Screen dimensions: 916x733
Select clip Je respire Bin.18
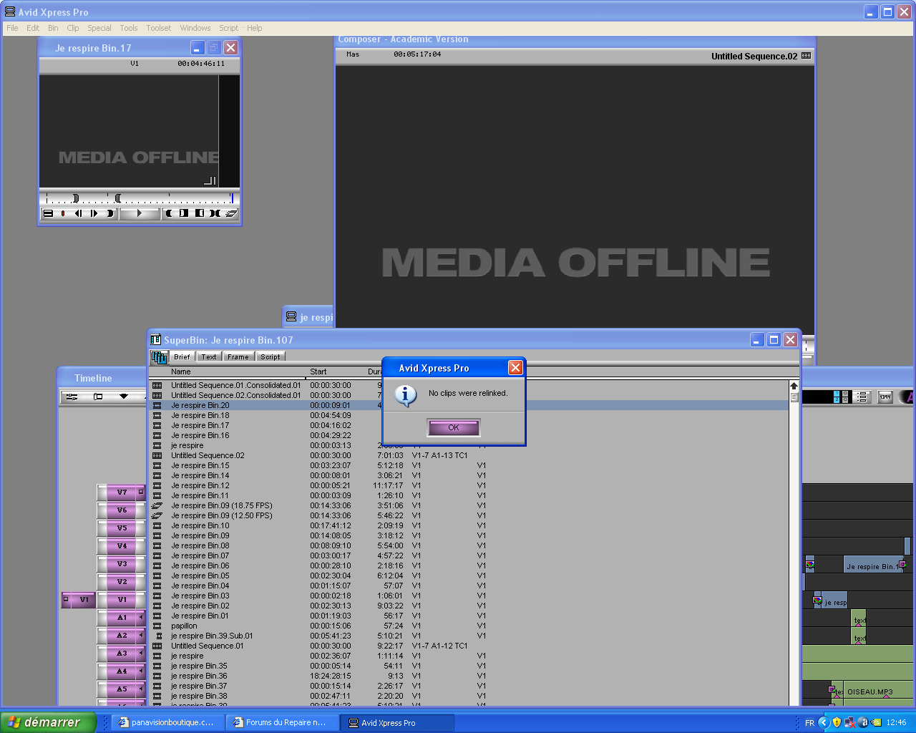point(200,415)
